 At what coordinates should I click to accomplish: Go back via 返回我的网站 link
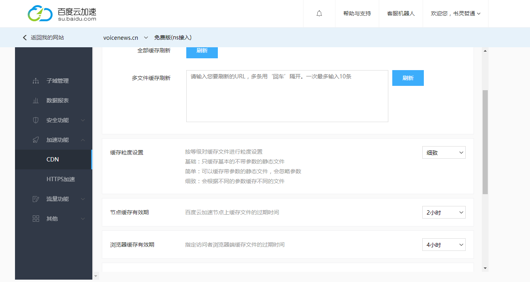(47, 37)
